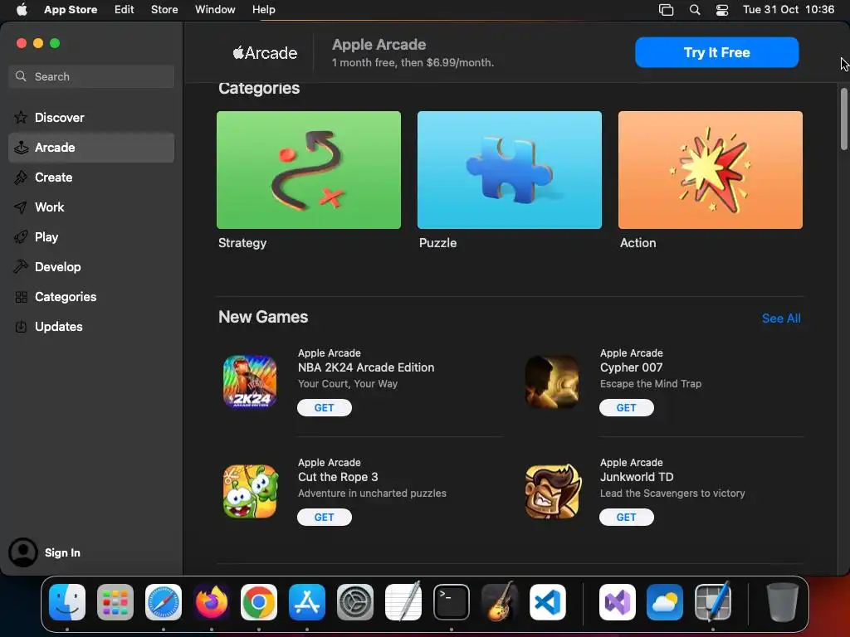
Task: Get Cut the Rope 3
Action: tap(325, 517)
